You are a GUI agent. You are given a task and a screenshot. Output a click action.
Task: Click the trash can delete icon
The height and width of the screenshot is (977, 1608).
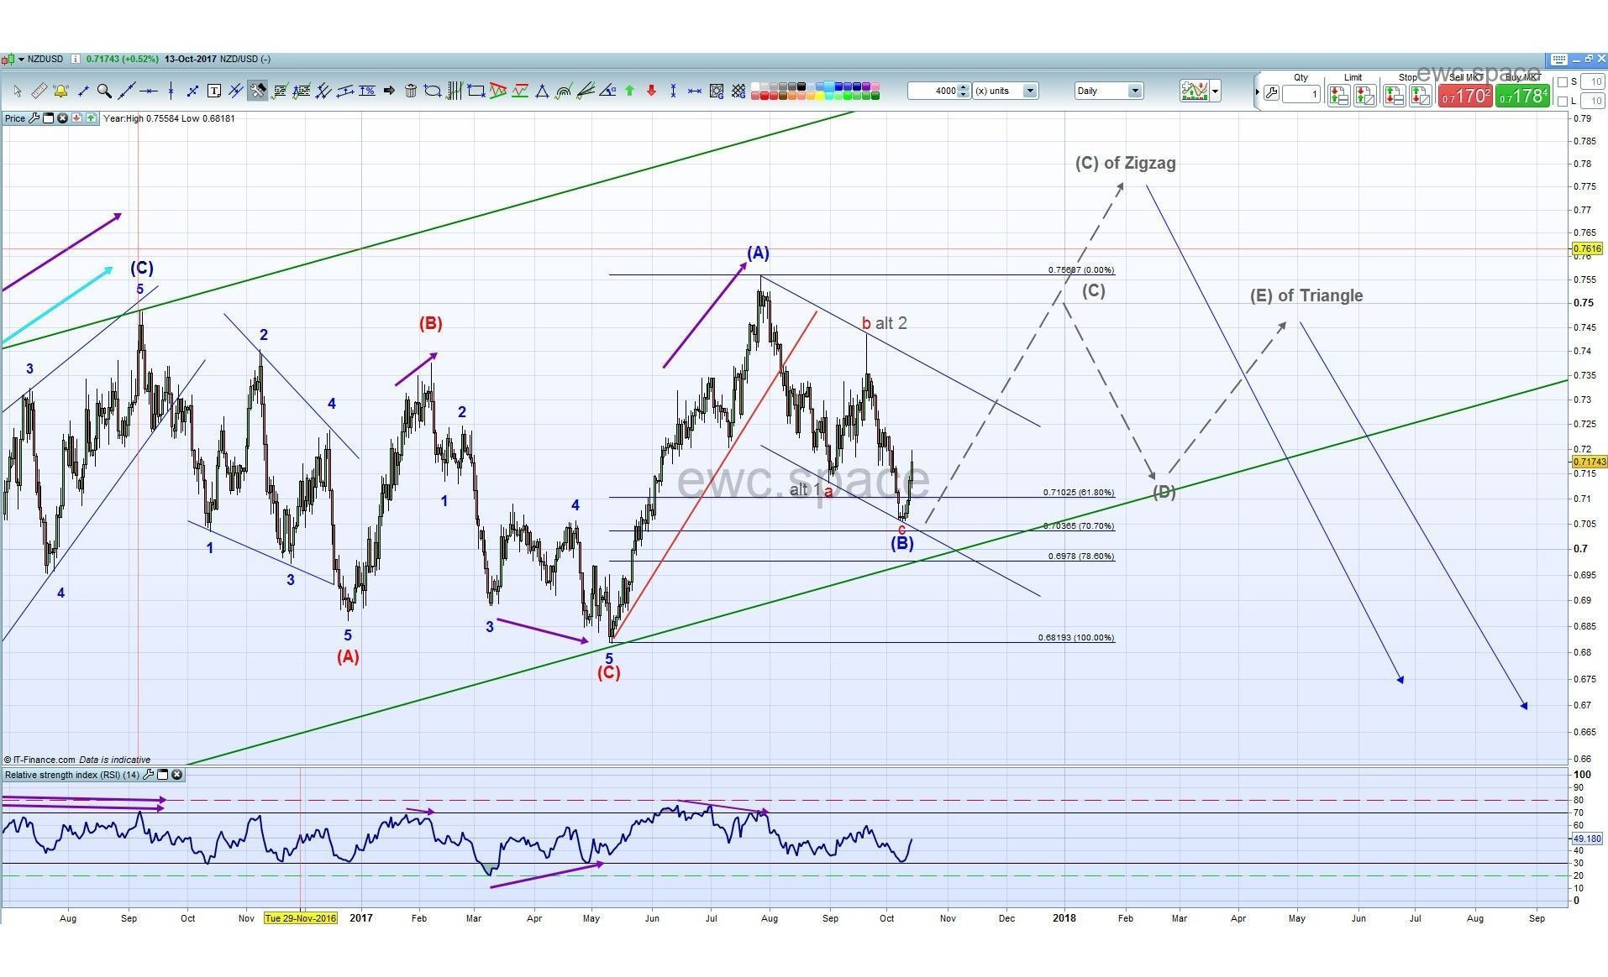coord(411,91)
